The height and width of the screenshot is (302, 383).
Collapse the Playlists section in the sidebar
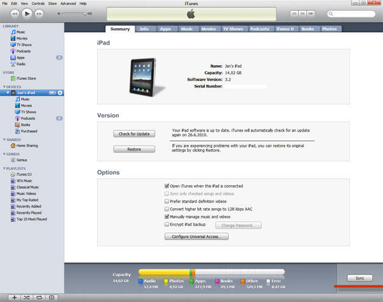point(3,168)
